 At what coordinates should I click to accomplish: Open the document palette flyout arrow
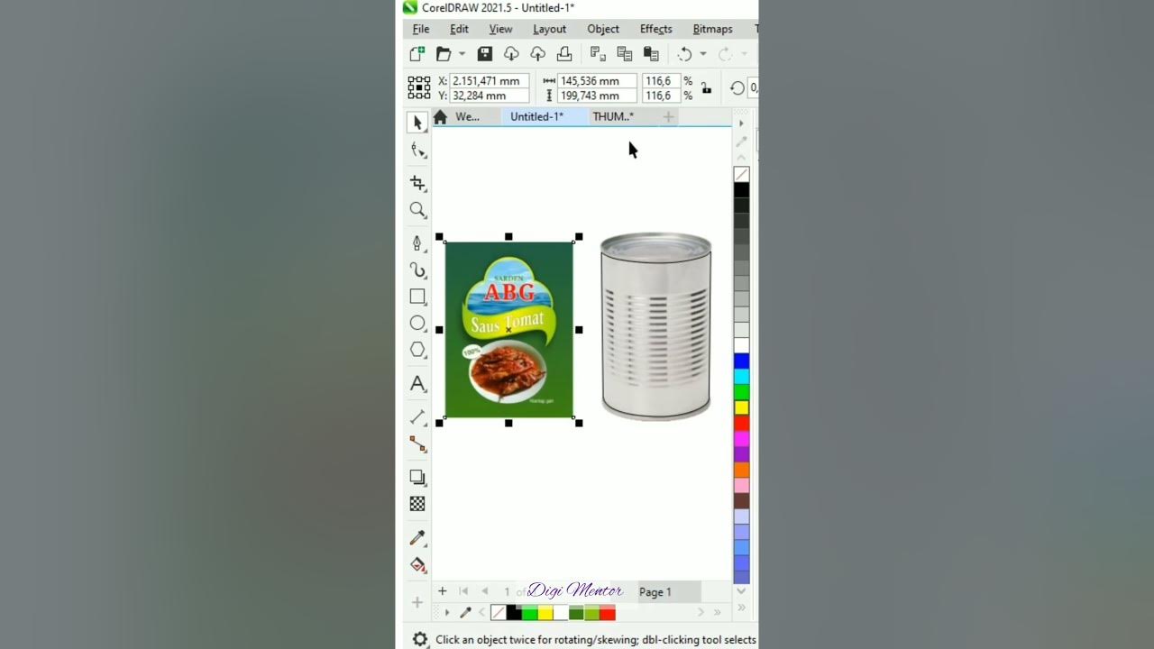447,613
